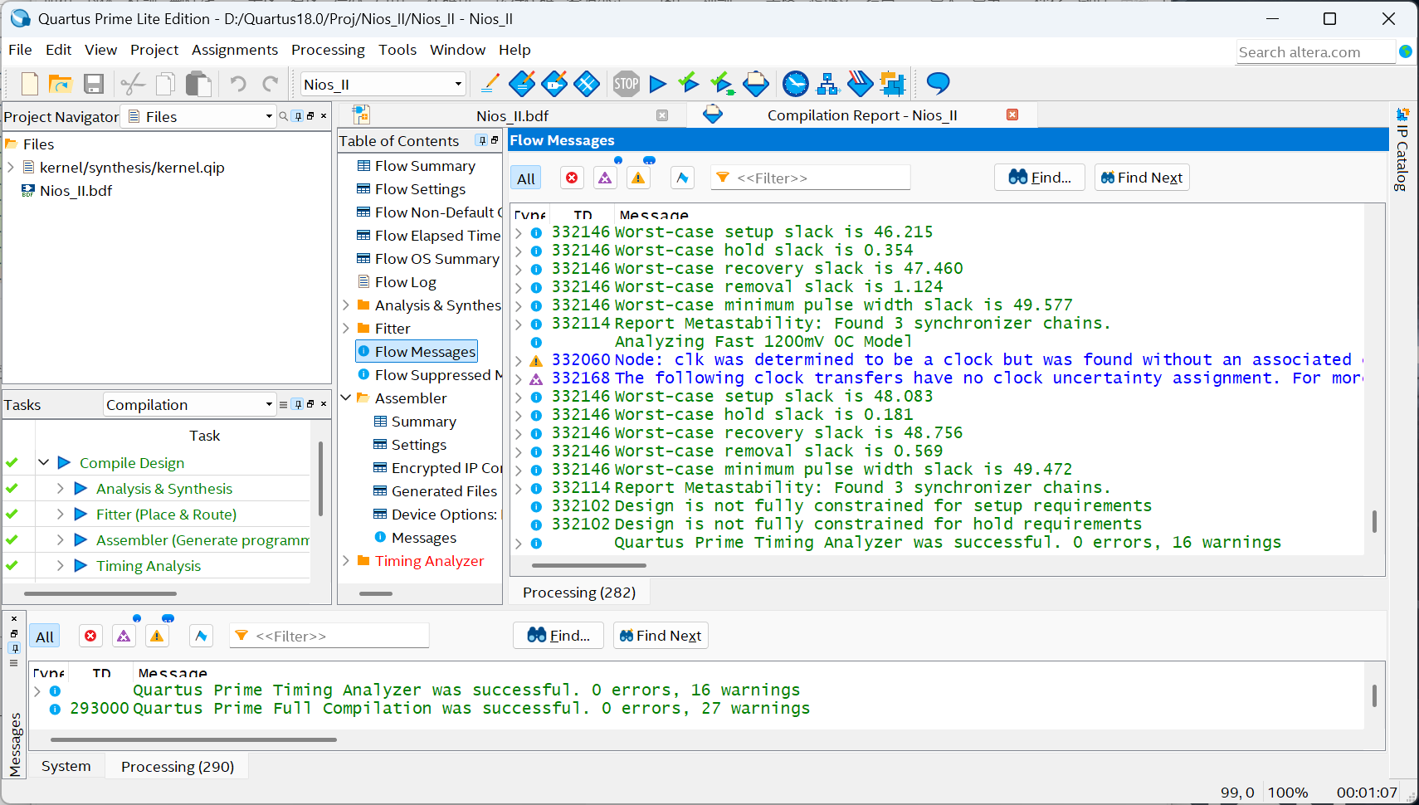Select All filter in Flow Messages
Image resolution: width=1419 pixels, height=805 pixels.
[526, 178]
